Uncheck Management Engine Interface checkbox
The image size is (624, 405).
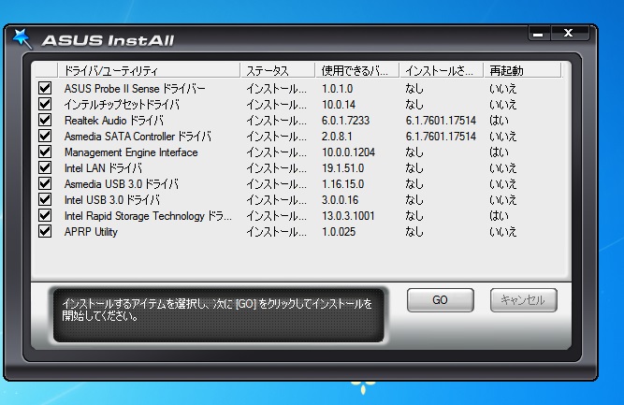[x=45, y=152]
